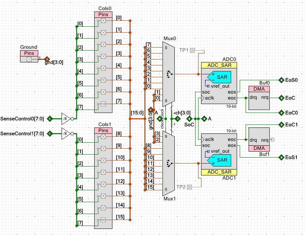Click the Cols0 Pins header
Viewport: 305px width, 236px height.
[x=103, y=14]
